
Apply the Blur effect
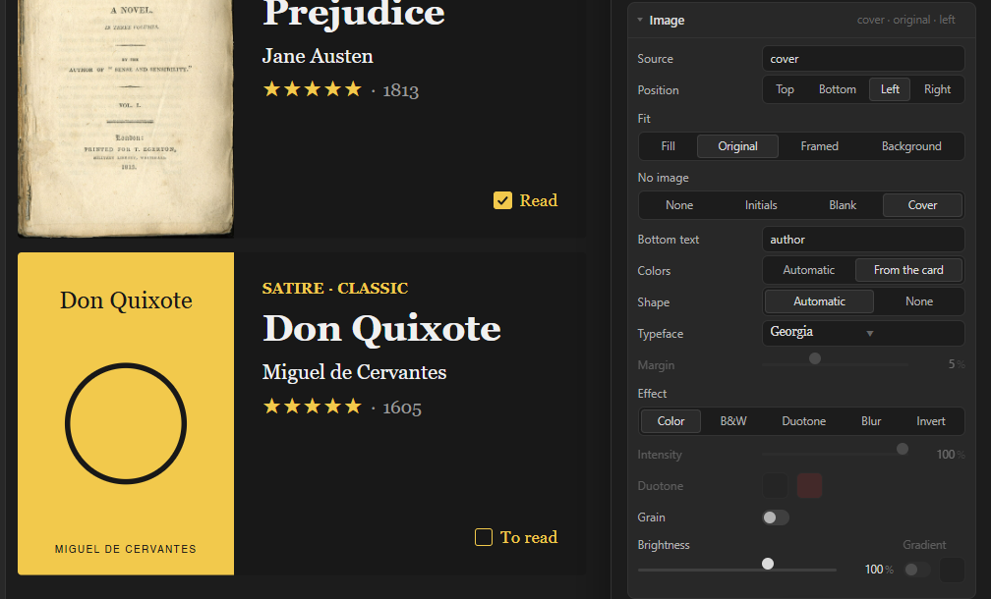tap(870, 421)
